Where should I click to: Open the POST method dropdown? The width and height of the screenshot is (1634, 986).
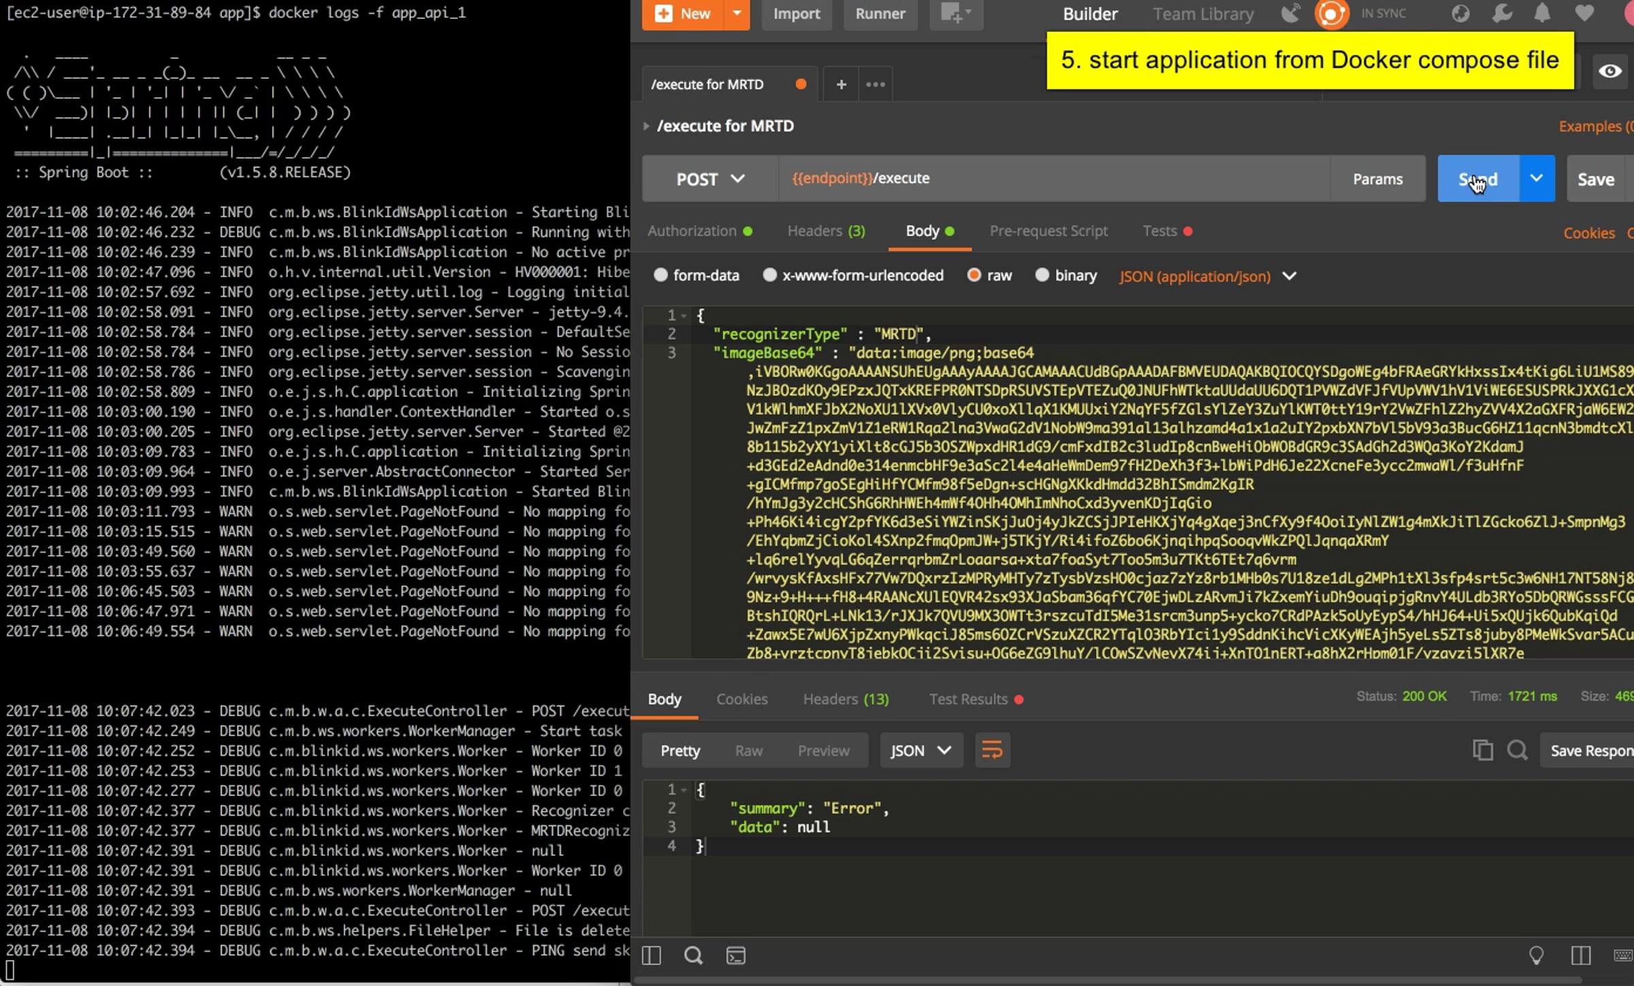(x=709, y=179)
